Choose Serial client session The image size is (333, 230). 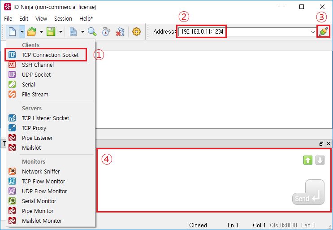(x=50, y=85)
